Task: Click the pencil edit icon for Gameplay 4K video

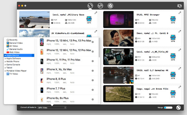Action: (x=180, y=68)
